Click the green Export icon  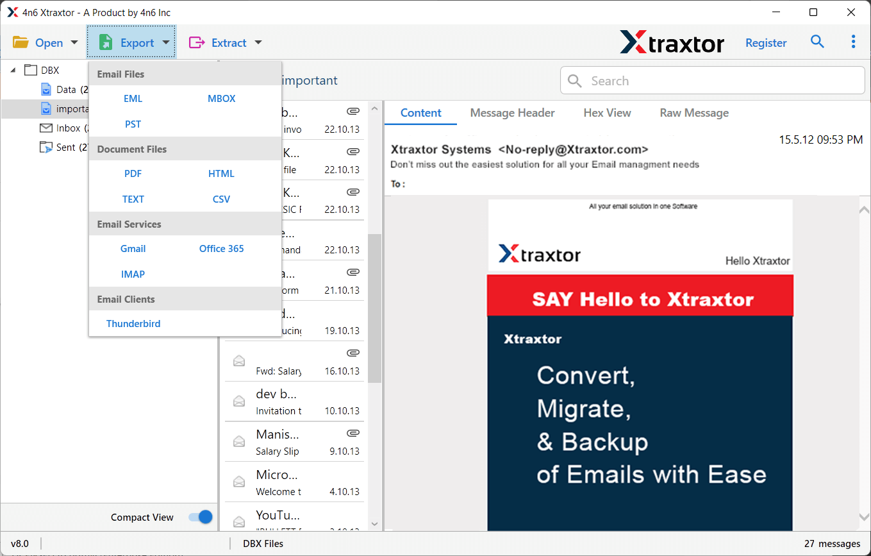106,43
